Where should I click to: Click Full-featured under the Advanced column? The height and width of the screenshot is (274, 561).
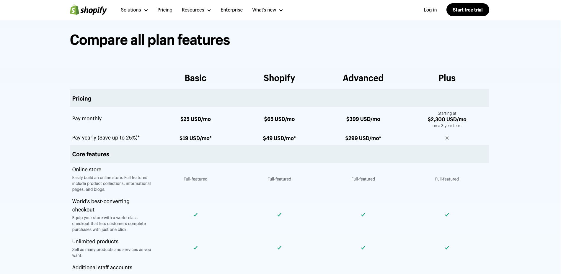coord(363,179)
